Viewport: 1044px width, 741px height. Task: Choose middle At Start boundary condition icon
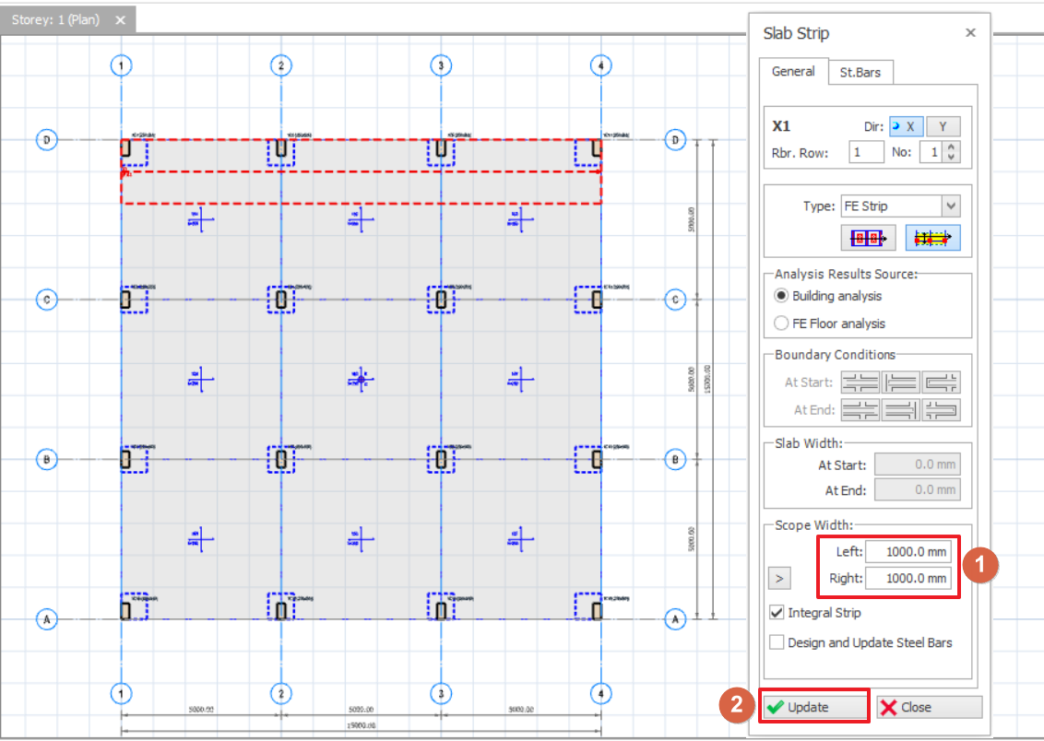[900, 382]
